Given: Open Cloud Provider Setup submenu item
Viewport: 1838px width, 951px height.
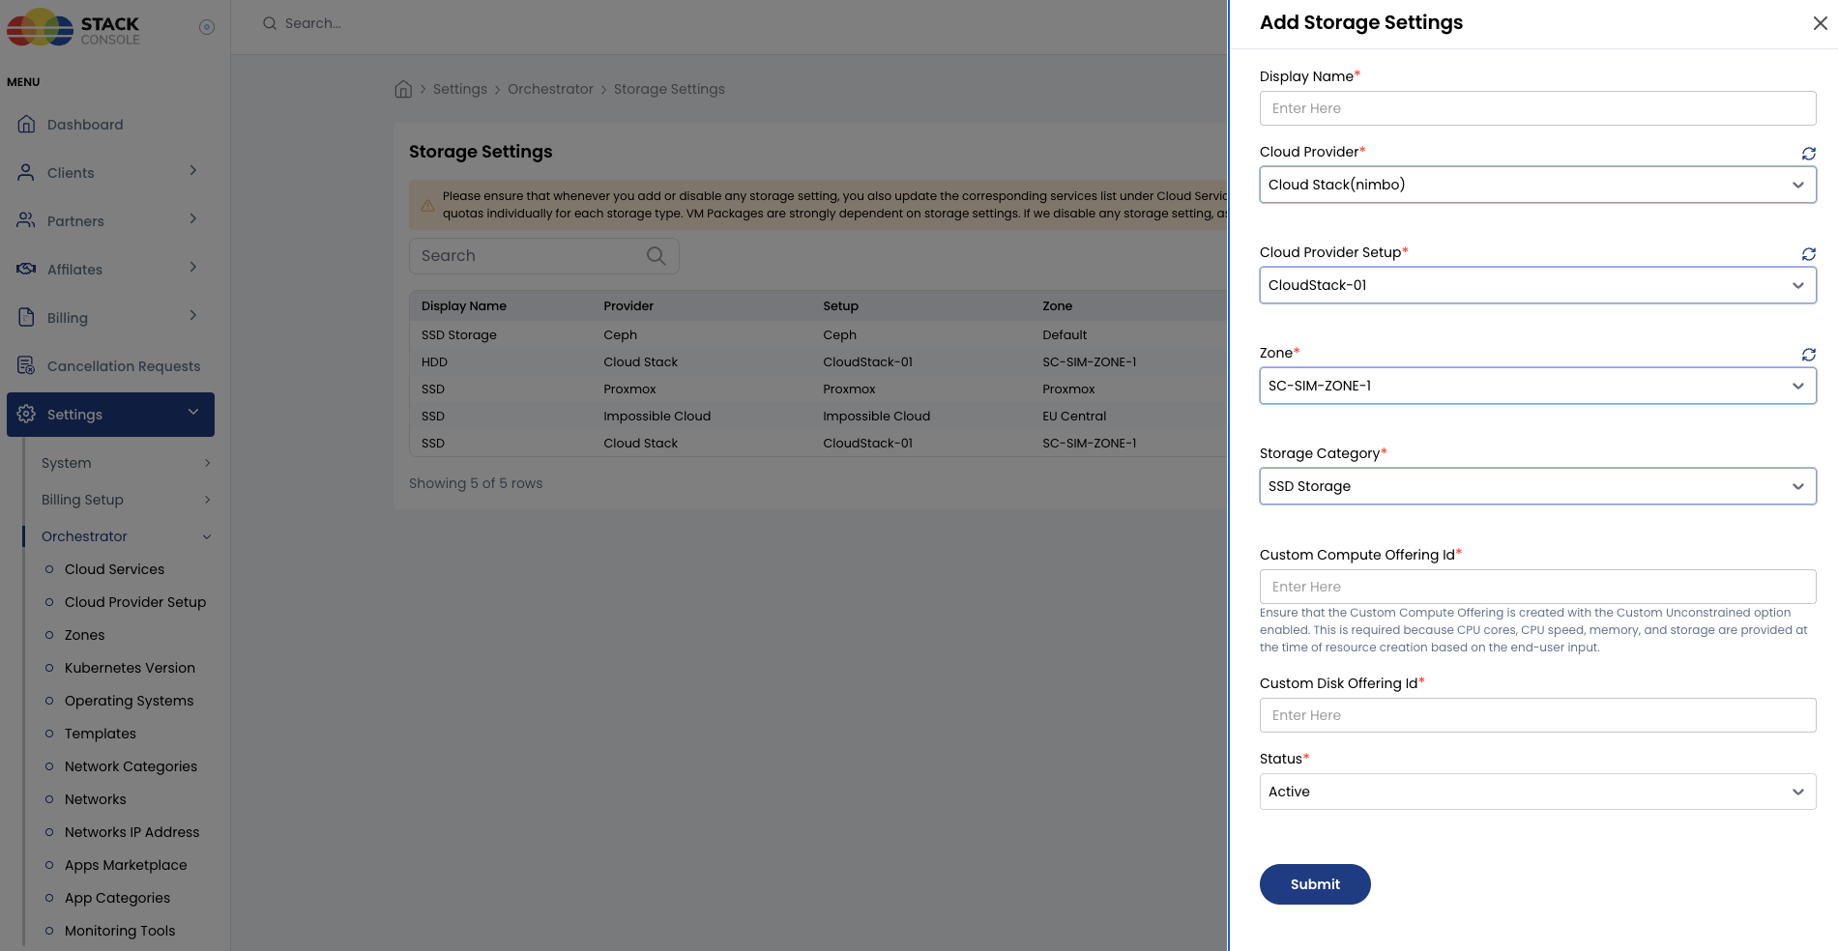Looking at the screenshot, I should [x=135, y=602].
